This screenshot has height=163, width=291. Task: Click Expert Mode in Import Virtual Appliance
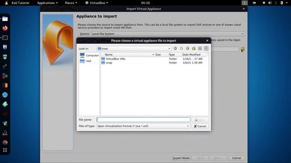[181, 158]
